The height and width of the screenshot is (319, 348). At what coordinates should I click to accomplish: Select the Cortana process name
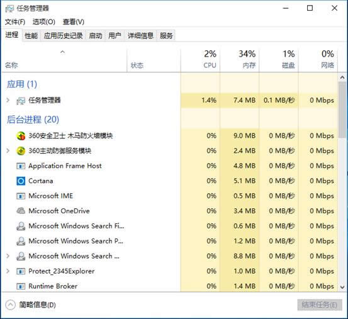41,181
